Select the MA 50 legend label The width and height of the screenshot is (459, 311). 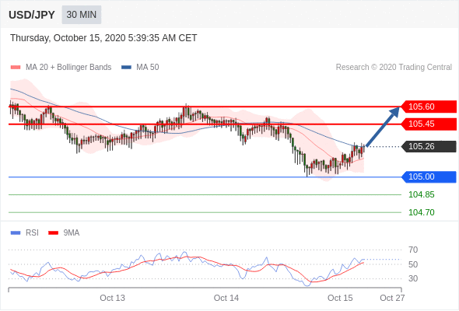[148, 68]
